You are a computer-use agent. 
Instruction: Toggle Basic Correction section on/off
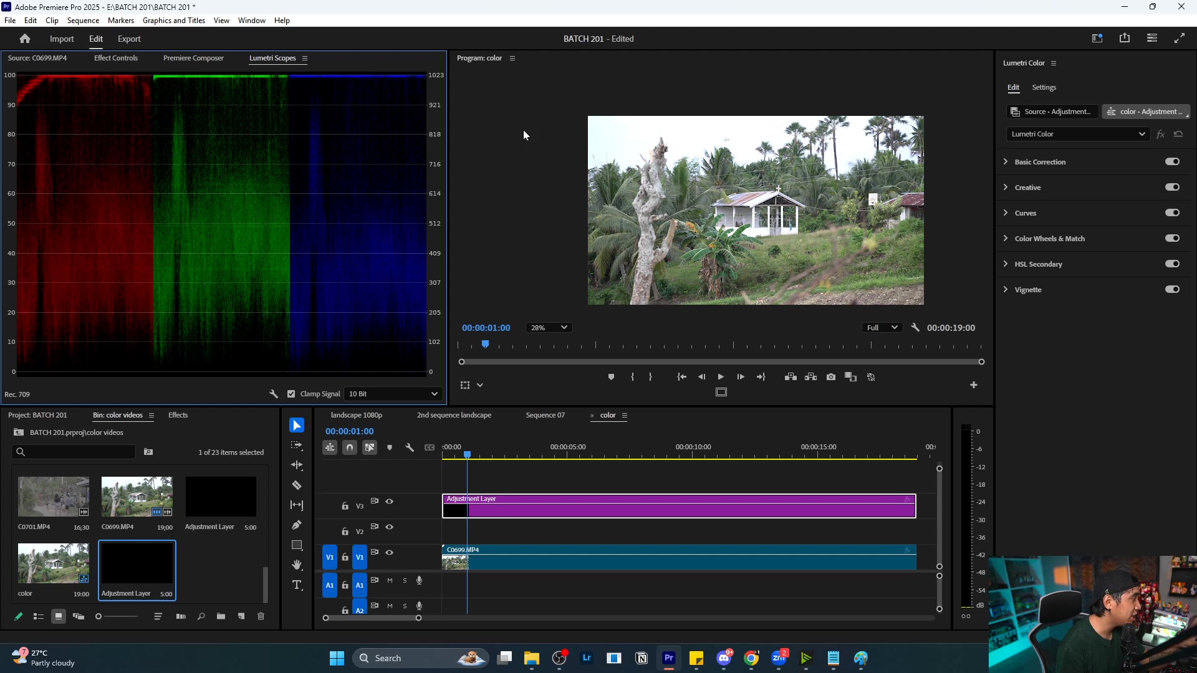[x=1172, y=162]
